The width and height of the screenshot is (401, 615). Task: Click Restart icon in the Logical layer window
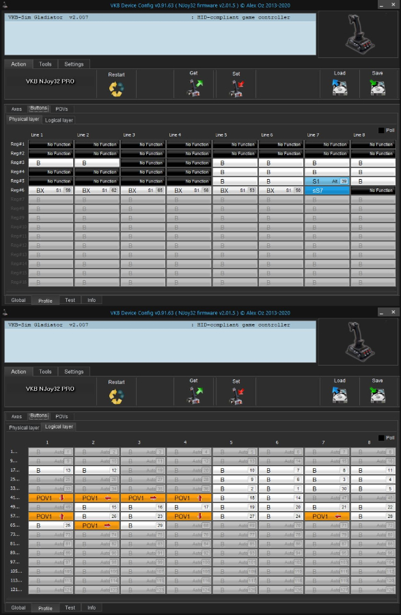[x=116, y=396]
